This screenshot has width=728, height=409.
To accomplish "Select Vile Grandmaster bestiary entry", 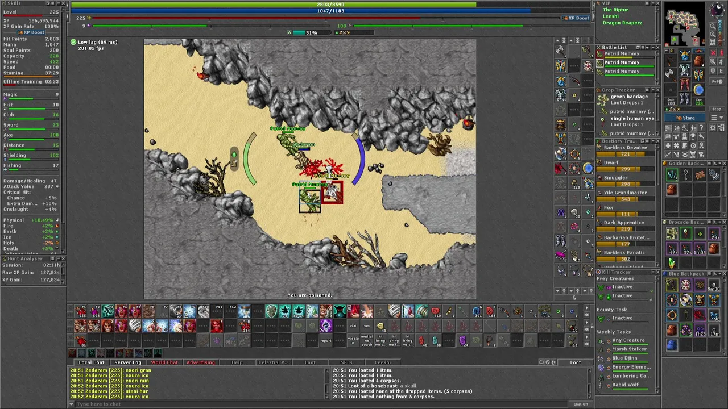I will coord(625,195).
